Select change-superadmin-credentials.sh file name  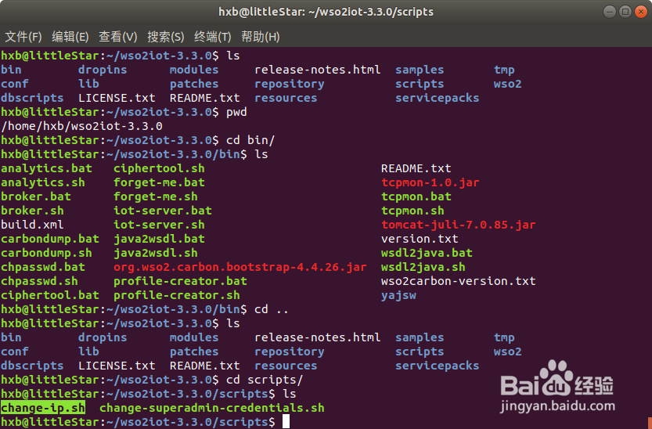coord(212,408)
